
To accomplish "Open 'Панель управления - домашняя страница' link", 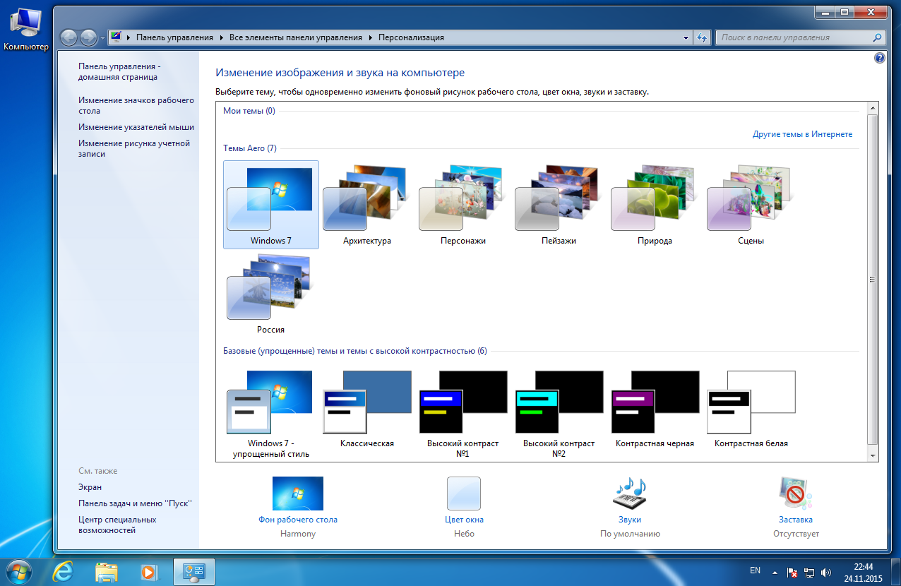I will click(119, 71).
